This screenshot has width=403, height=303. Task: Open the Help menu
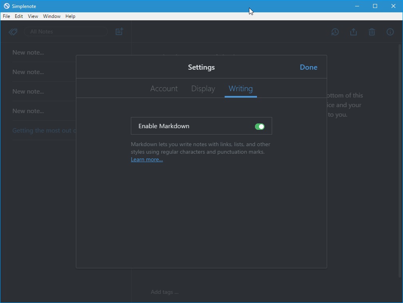(x=70, y=16)
